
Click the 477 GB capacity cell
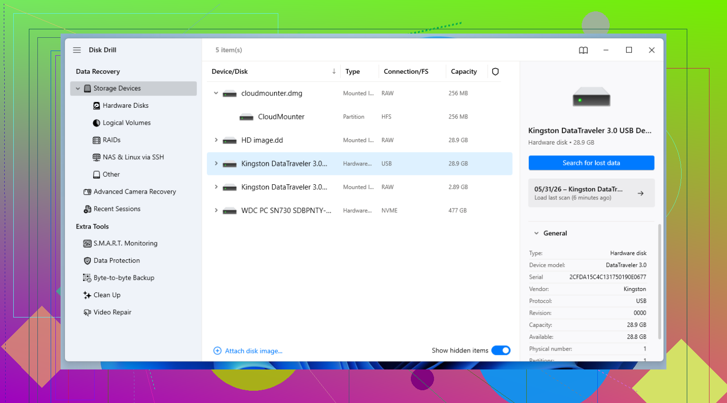pyautogui.click(x=458, y=211)
